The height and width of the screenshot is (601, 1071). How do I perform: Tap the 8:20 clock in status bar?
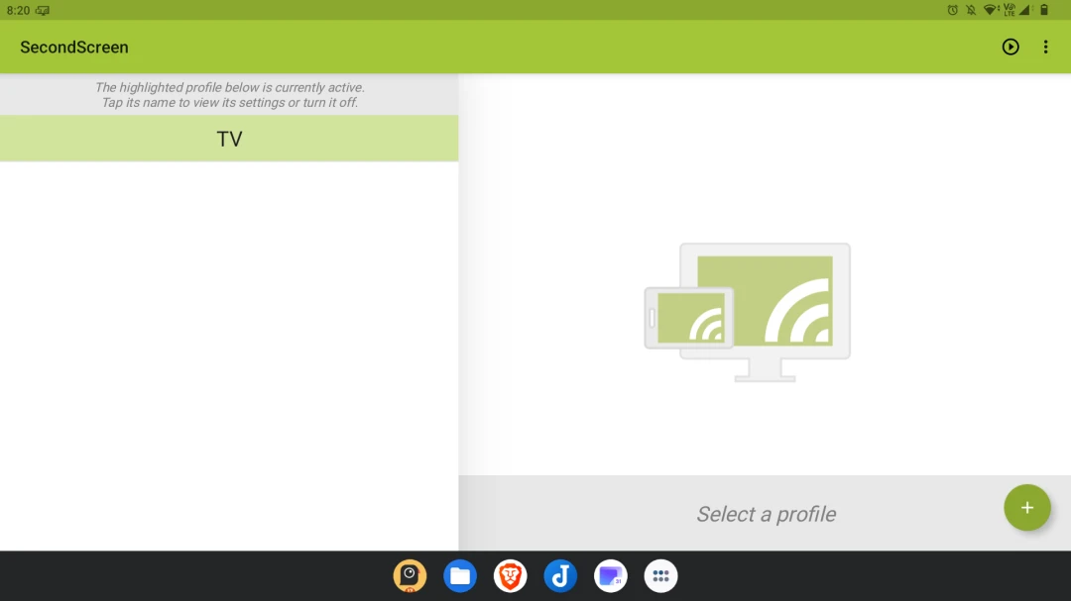point(18,10)
